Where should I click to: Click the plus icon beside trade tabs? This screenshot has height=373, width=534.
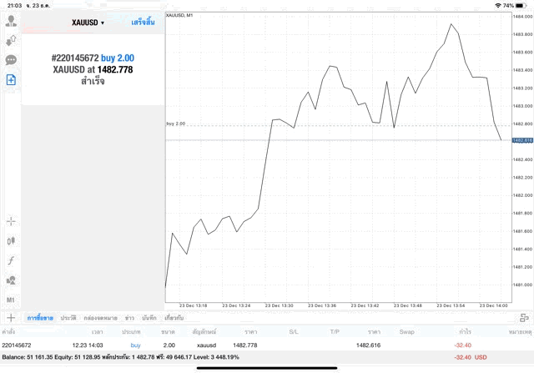11,318
